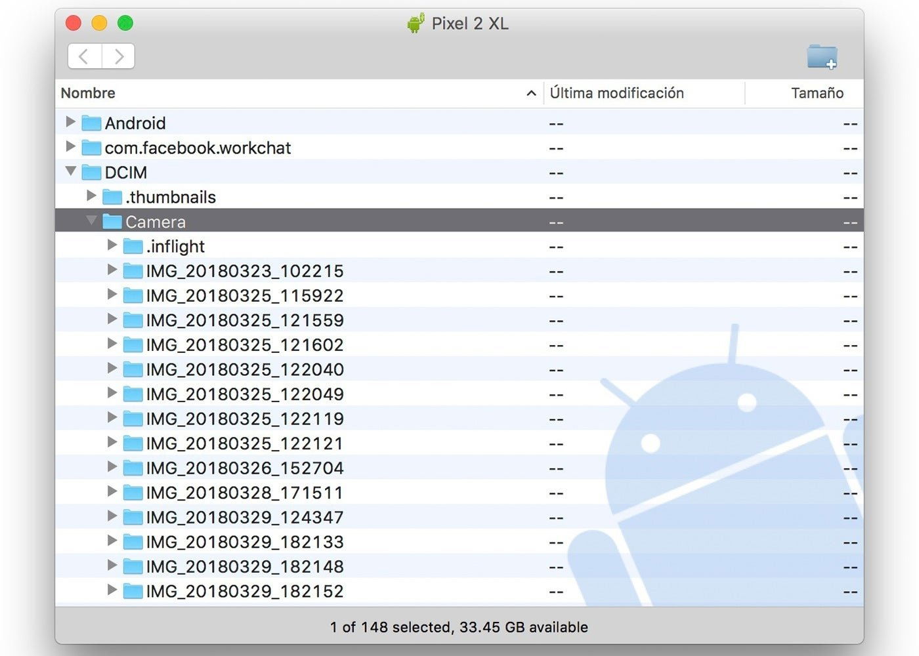
Task: Select the Android folder icon
Action: coord(91,123)
